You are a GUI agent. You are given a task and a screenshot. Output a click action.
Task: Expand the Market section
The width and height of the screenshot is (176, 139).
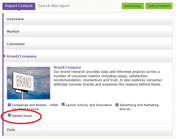coord(13,32)
